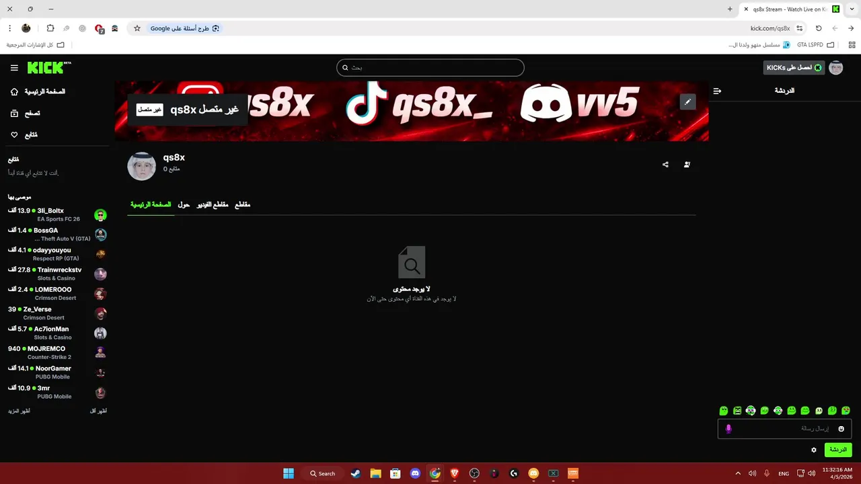Open recommended channel LOMEROOO
861x484 pixels.
57,294
